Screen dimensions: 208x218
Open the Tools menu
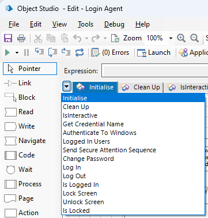[x=85, y=24]
